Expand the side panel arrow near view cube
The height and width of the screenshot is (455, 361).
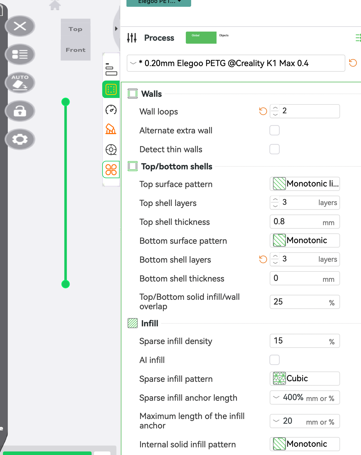[116, 29]
